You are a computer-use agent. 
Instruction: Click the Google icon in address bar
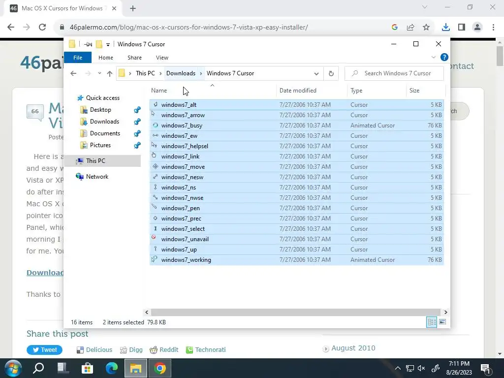coord(395,28)
